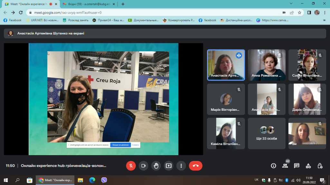Image resolution: width=330 pixels, height=185 pixels.
Task: Open lowercase 'facebook' bookmark
Action: point(207,20)
